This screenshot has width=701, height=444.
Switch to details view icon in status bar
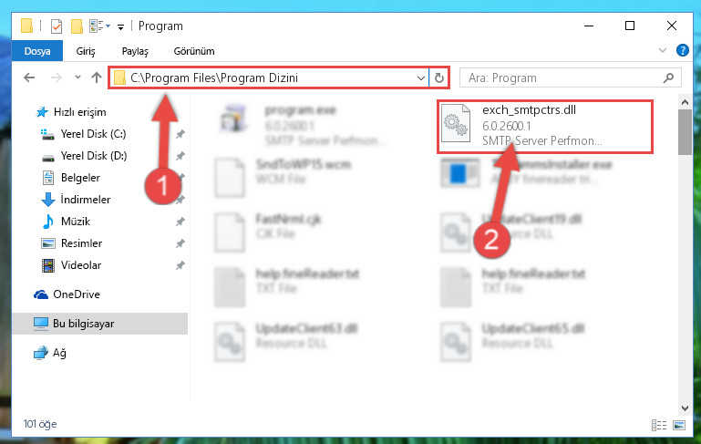tap(659, 425)
